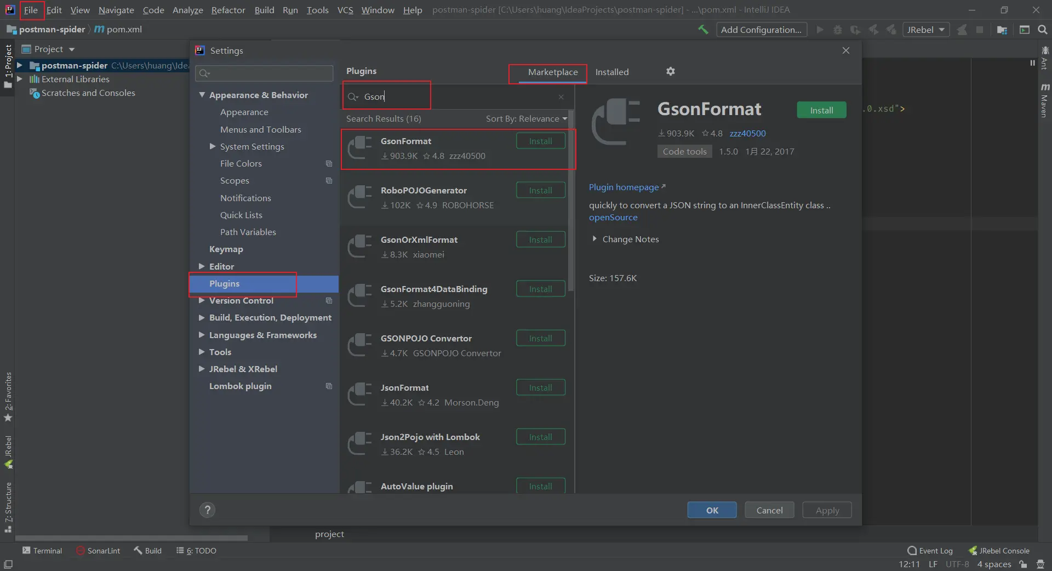Toggle tool window bars at status bar corner
1052x571 pixels.
click(8, 564)
